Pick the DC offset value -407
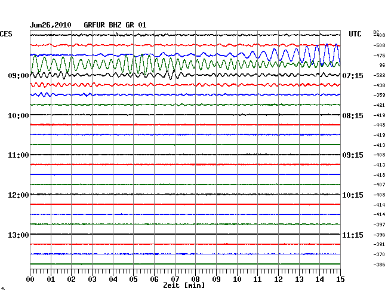 (379, 185)
